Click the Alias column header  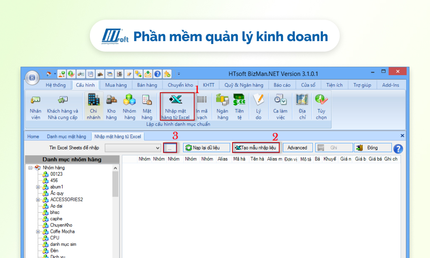point(223,159)
